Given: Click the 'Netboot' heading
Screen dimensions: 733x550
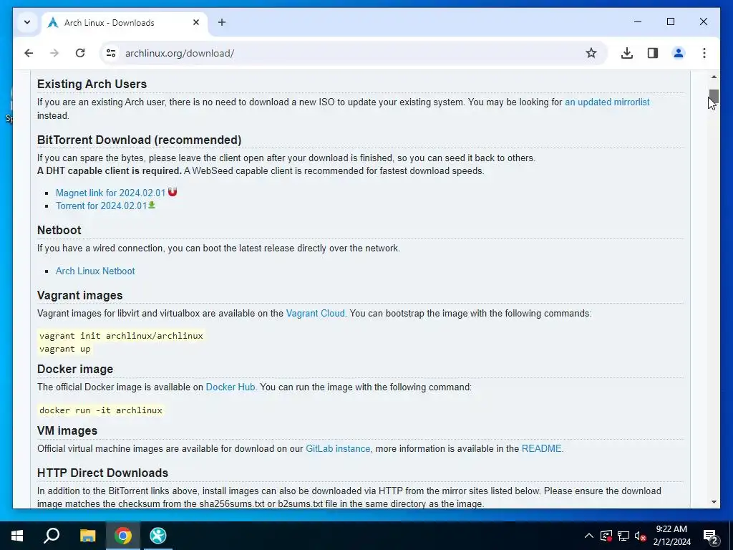Looking at the screenshot, I should 59,230.
